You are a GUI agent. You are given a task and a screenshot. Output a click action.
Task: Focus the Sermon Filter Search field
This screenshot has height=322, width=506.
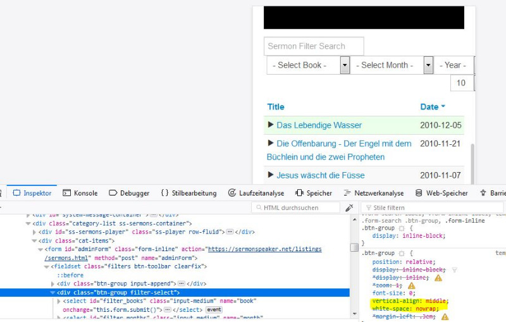click(x=314, y=46)
